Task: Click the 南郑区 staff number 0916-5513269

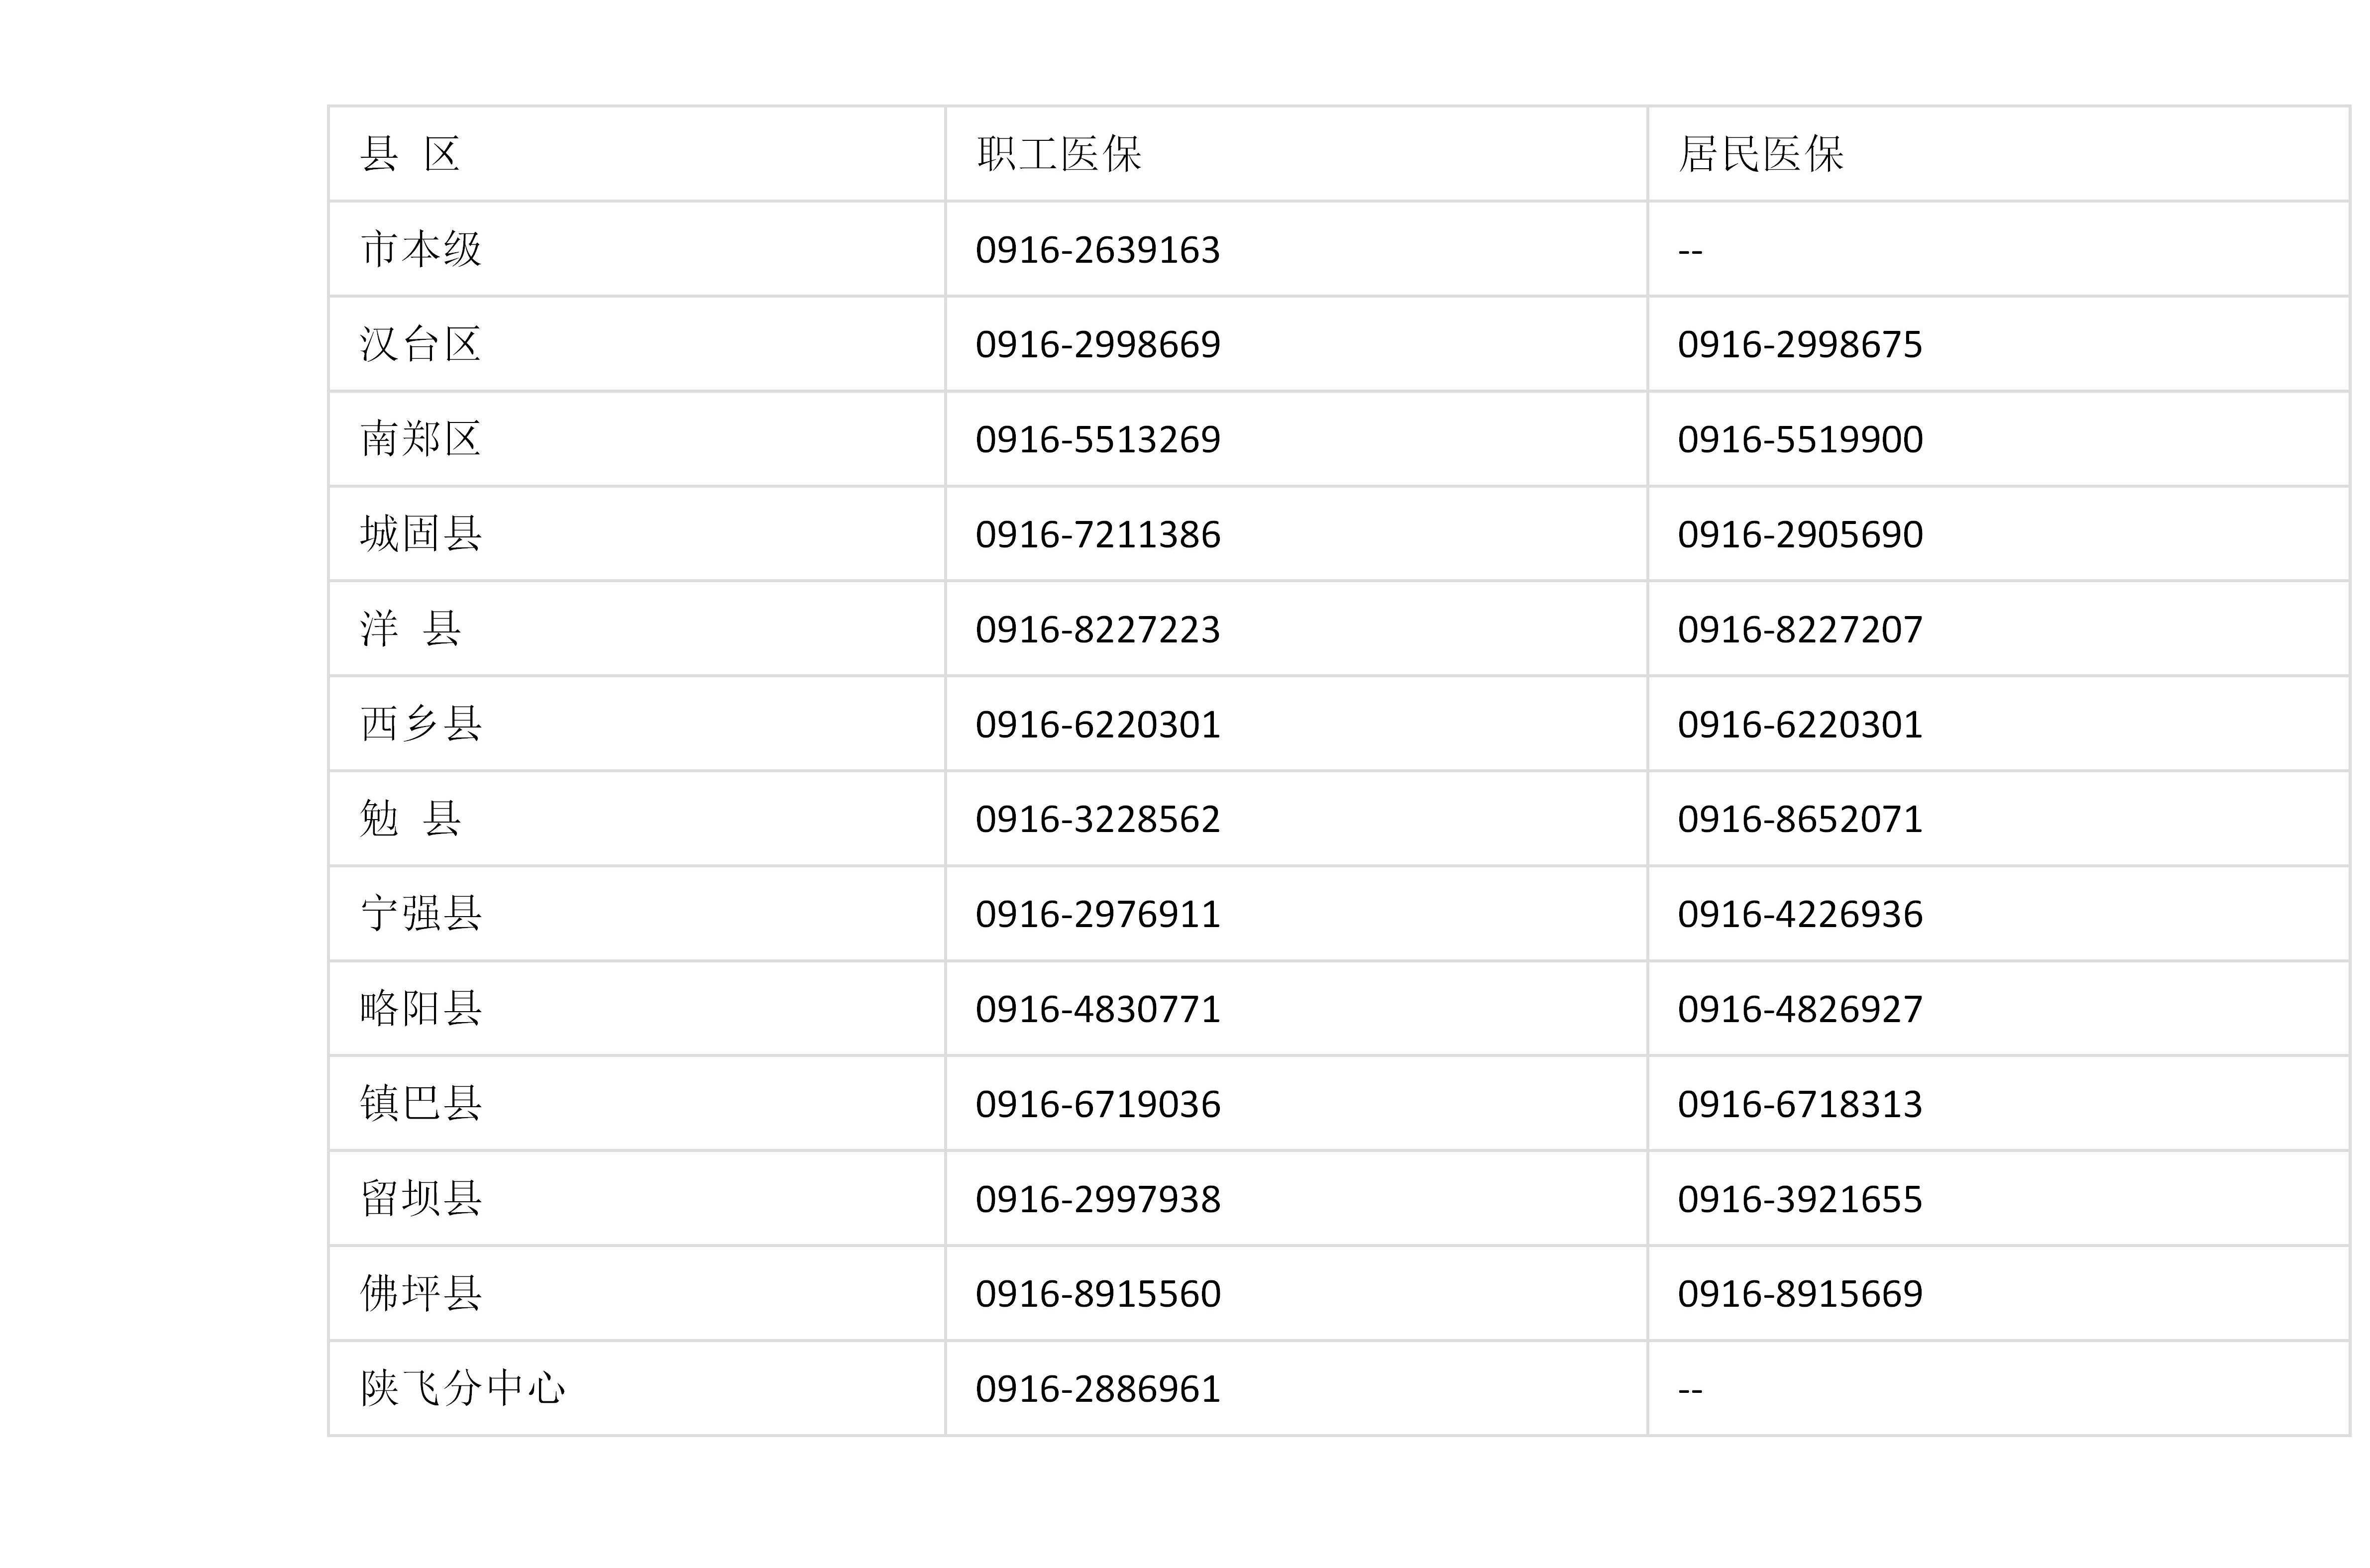Action: pyautogui.click(x=1098, y=440)
